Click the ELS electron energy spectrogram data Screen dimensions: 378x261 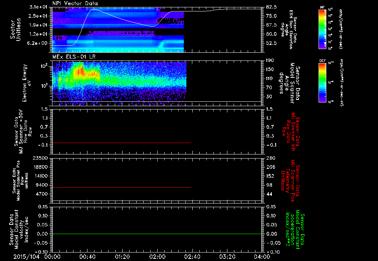click(x=119, y=83)
